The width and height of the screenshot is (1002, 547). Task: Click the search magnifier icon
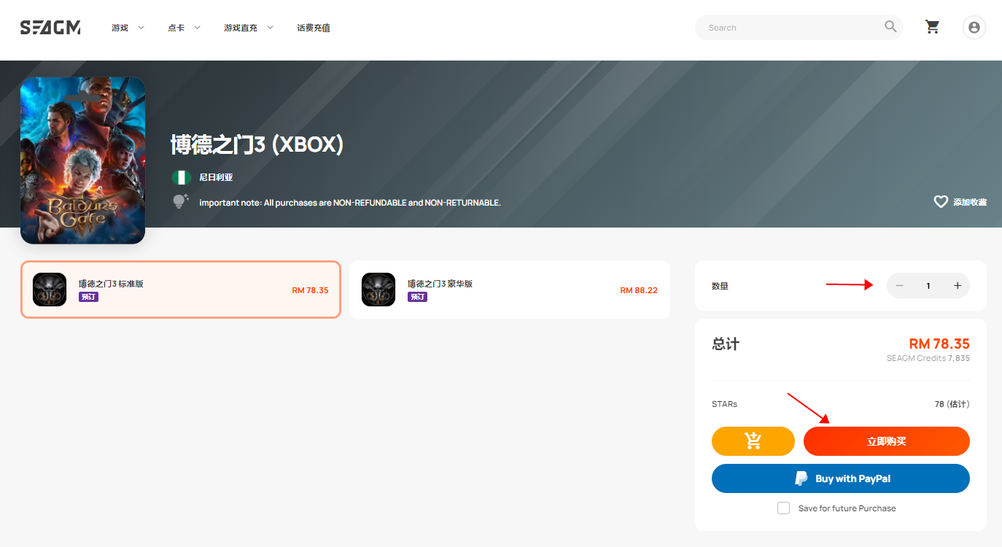[890, 27]
